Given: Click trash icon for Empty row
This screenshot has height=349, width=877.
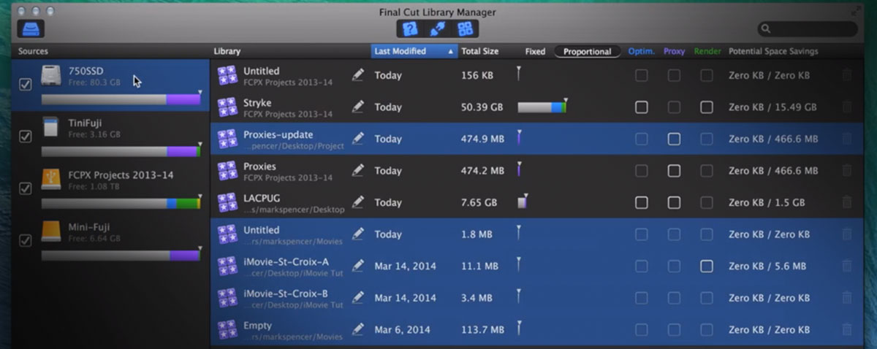Looking at the screenshot, I should [846, 329].
